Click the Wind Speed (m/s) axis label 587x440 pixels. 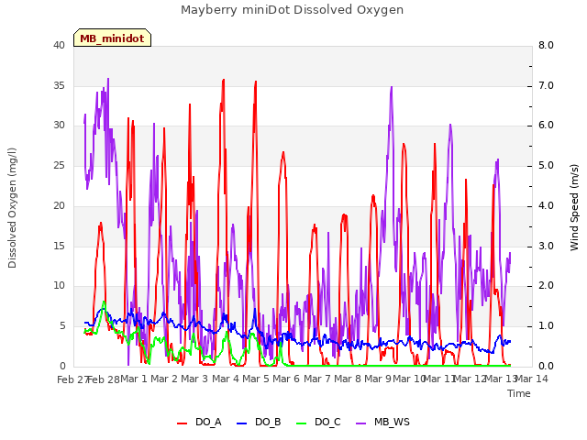(574, 207)
